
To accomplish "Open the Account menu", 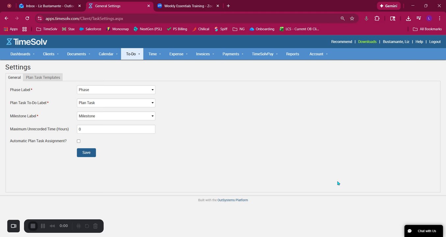I will pyautogui.click(x=318, y=54).
